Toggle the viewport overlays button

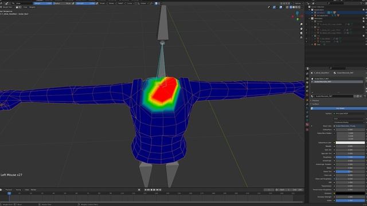(x=281, y=7)
